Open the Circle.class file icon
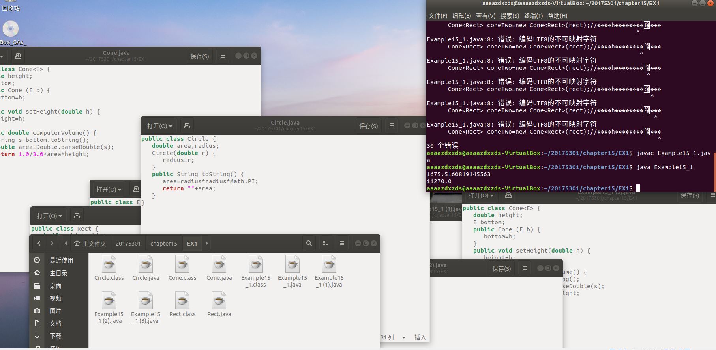 pyautogui.click(x=109, y=264)
